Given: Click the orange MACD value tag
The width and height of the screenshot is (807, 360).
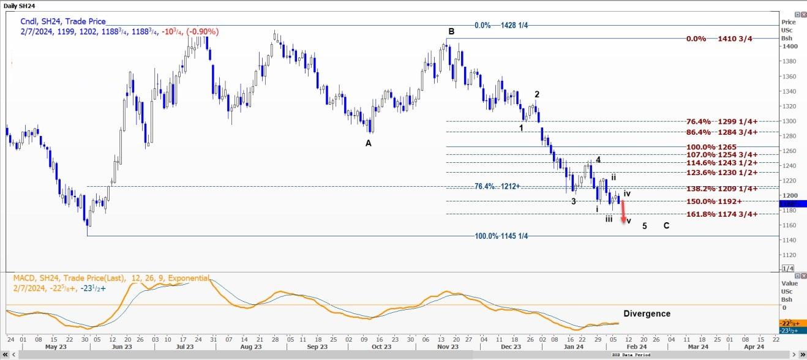Looking at the screenshot, I should (x=789, y=323).
